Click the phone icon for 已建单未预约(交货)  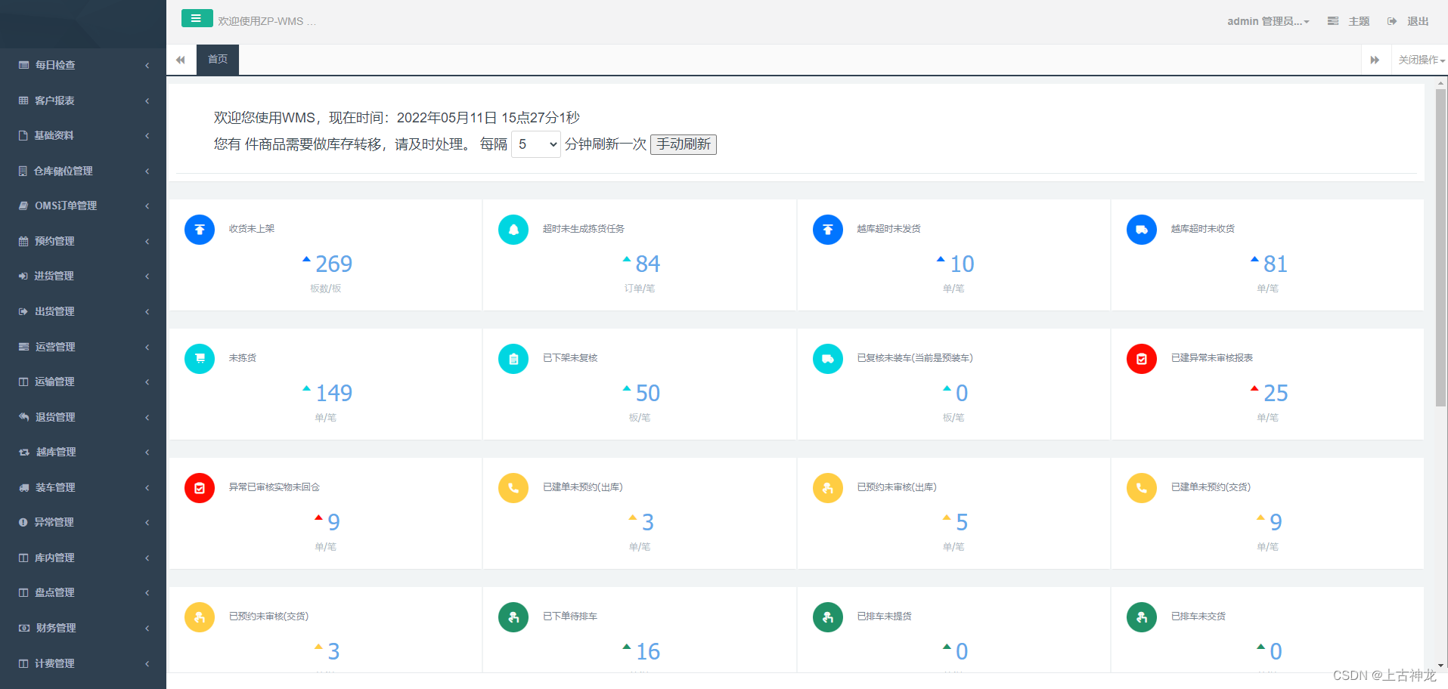pyautogui.click(x=1142, y=488)
